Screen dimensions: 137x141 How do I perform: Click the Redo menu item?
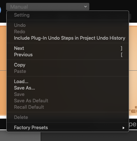(68, 32)
